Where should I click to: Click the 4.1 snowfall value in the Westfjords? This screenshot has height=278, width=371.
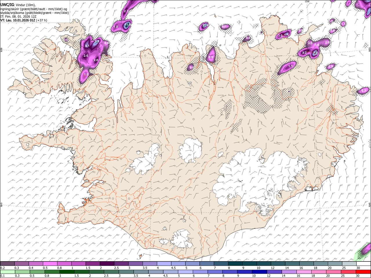(87, 46)
